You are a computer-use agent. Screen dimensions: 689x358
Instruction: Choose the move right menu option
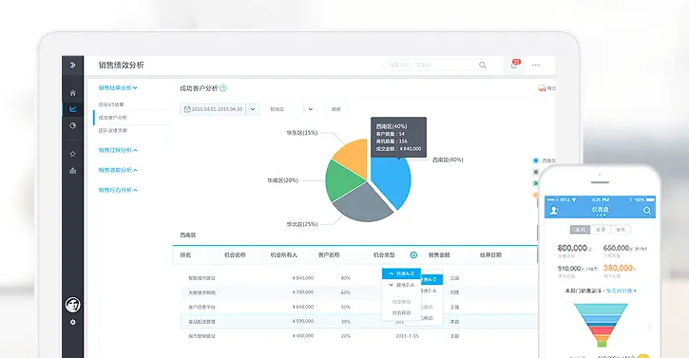[x=402, y=312]
